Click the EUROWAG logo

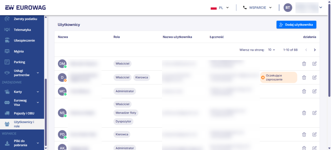pyautogui.click(x=25, y=8)
